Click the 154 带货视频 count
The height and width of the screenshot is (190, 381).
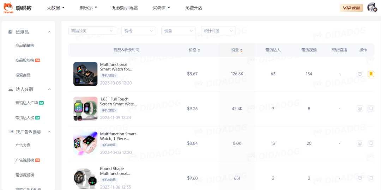309,74
